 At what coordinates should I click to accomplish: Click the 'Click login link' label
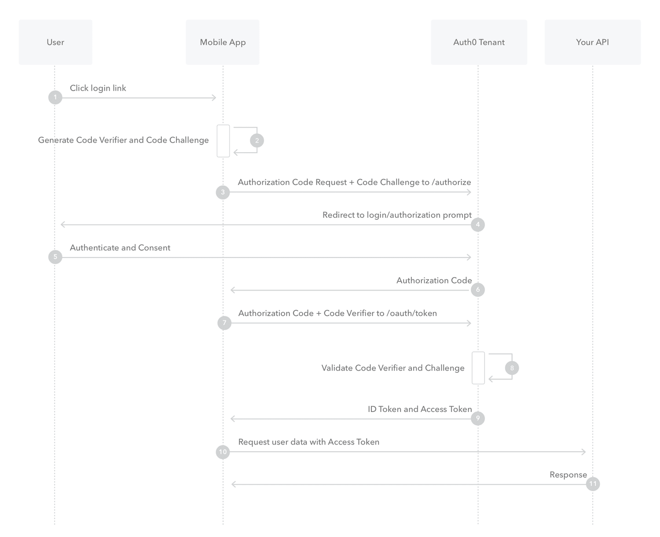98,88
